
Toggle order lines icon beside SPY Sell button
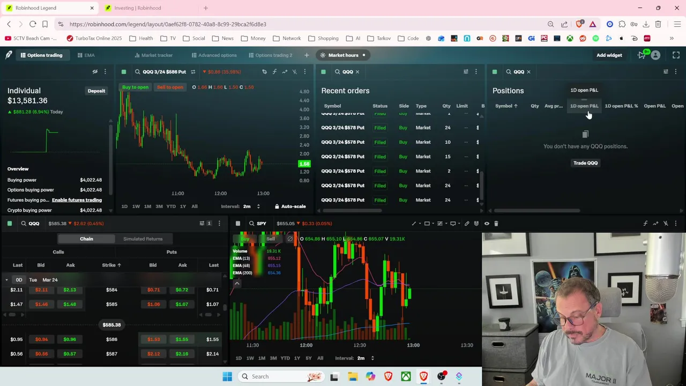pyautogui.click(x=290, y=239)
